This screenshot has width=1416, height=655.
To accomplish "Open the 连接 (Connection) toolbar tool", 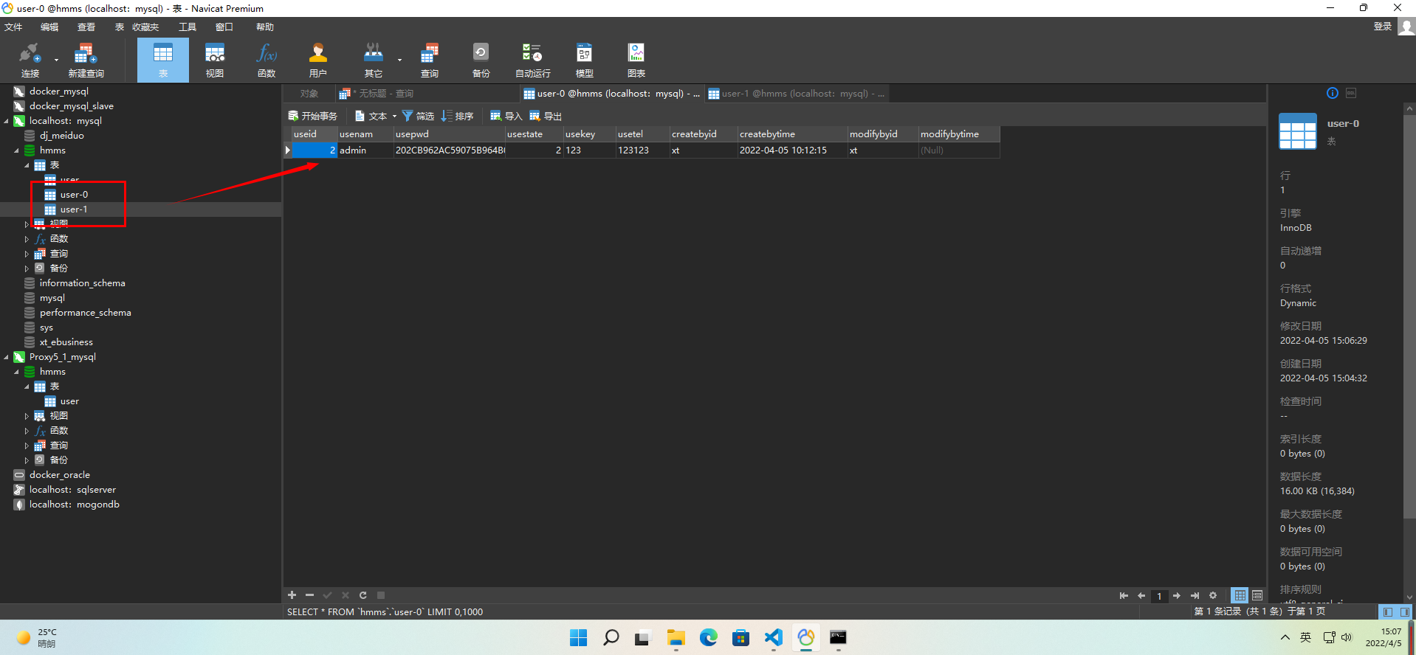I will tap(30, 59).
